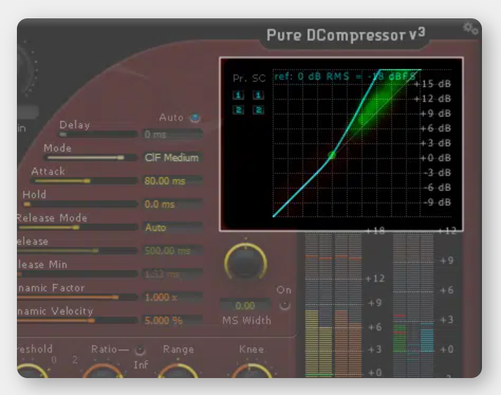
Task: Toggle the MS Width On switch
Action: [x=285, y=305]
